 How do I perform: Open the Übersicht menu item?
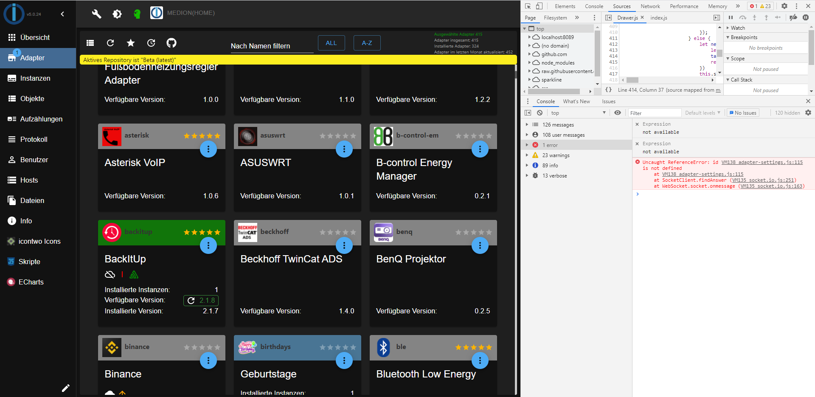click(38, 37)
